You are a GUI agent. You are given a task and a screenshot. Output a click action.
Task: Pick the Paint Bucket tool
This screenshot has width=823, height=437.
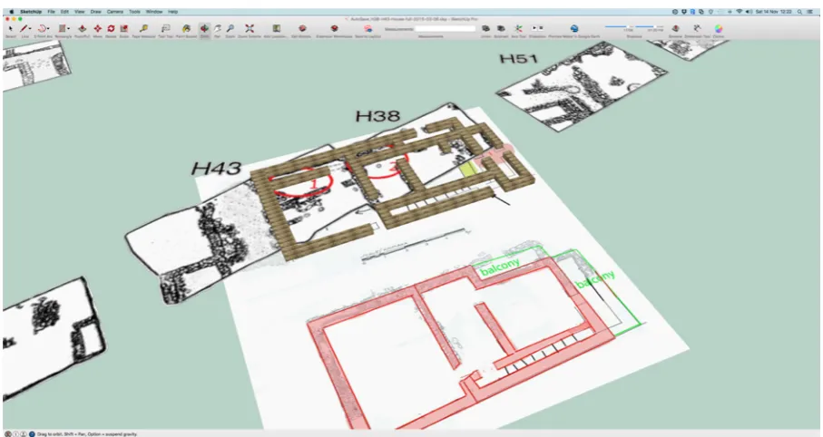click(186, 29)
